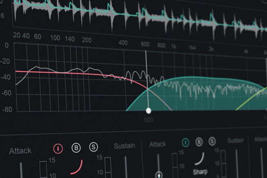267x178 pixels.
Task: Solo the second band using S icon
Action: [x=212, y=142]
